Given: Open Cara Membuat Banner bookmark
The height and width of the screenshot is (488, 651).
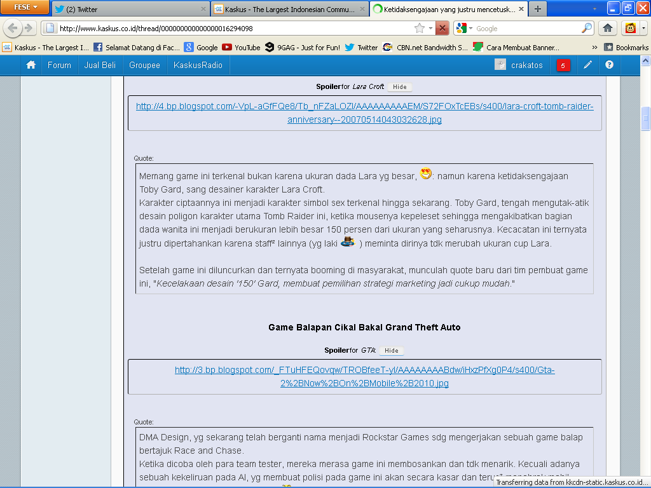Looking at the screenshot, I should (x=516, y=47).
